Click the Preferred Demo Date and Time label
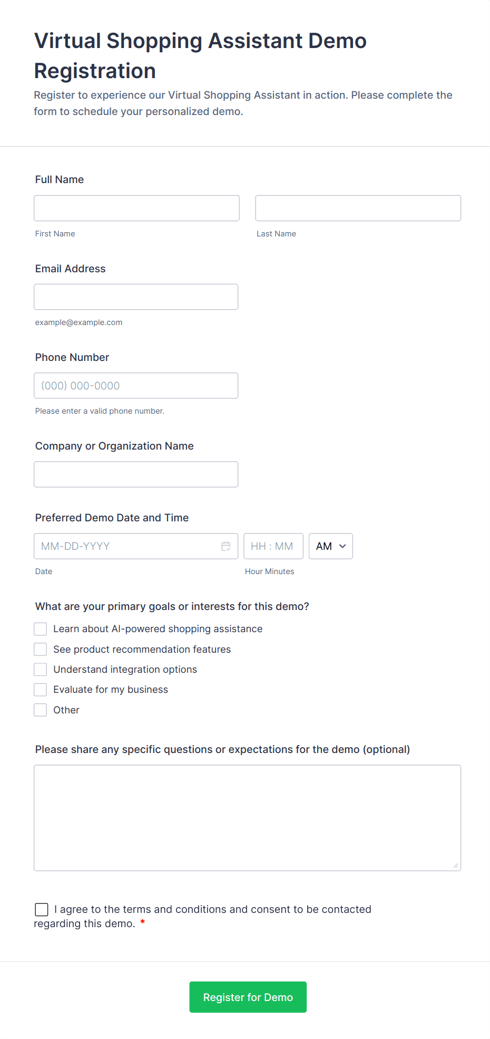 coord(112,518)
